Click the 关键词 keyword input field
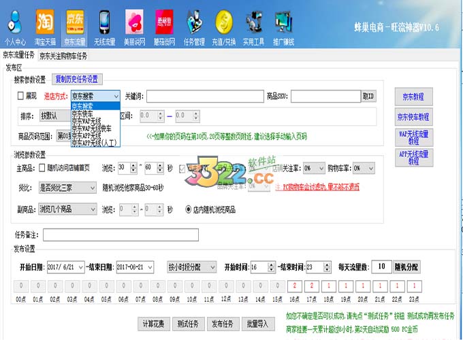 click(x=205, y=97)
